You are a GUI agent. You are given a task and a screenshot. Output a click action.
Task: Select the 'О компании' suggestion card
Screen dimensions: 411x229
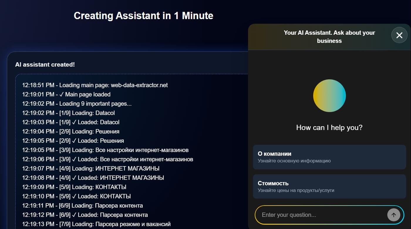329,157
